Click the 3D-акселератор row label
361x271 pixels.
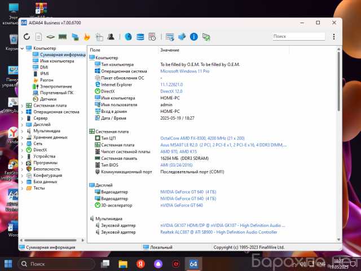tap(117, 206)
